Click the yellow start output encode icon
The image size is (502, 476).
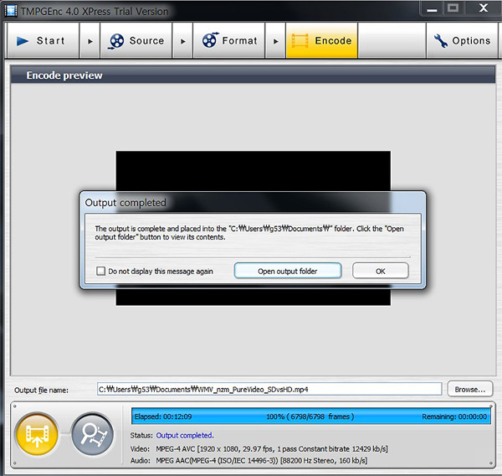point(37,434)
